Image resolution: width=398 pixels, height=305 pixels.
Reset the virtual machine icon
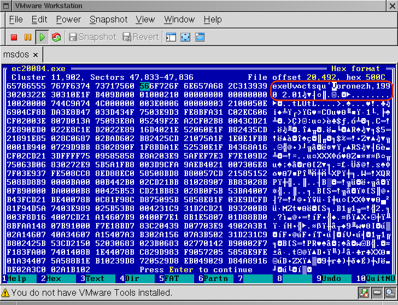click(56, 37)
